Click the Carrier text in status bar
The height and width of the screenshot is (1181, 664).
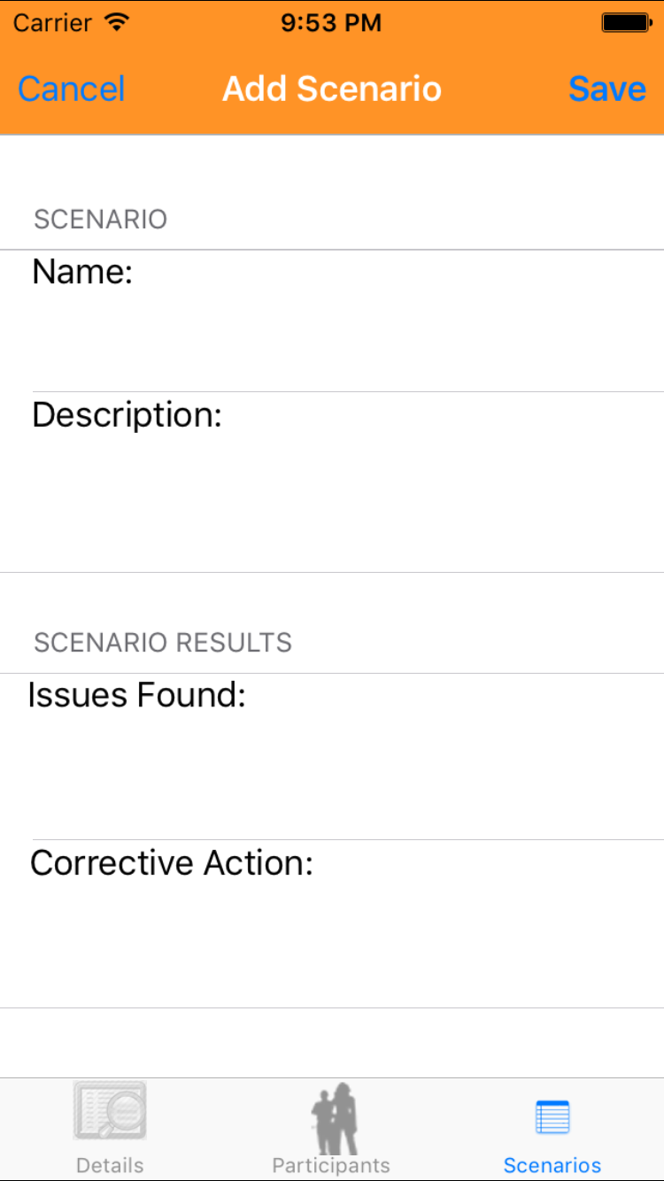click(53, 23)
